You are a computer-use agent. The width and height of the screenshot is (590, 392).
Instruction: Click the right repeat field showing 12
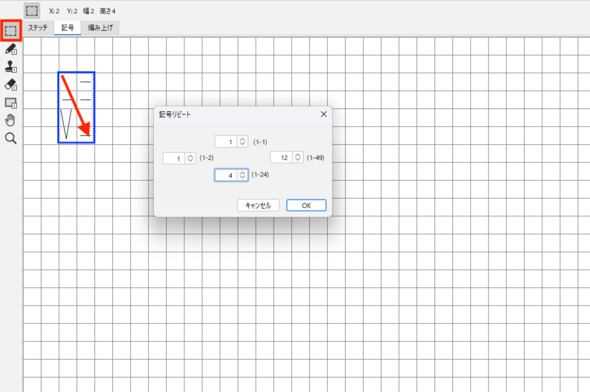coord(281,157)
